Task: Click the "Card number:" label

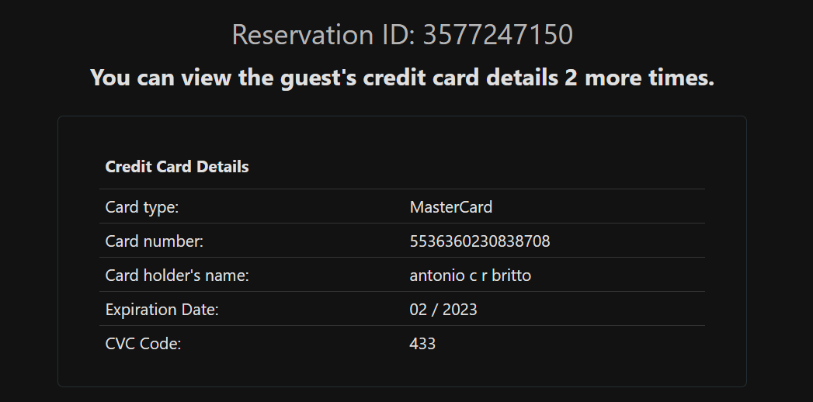Action: 154,241
